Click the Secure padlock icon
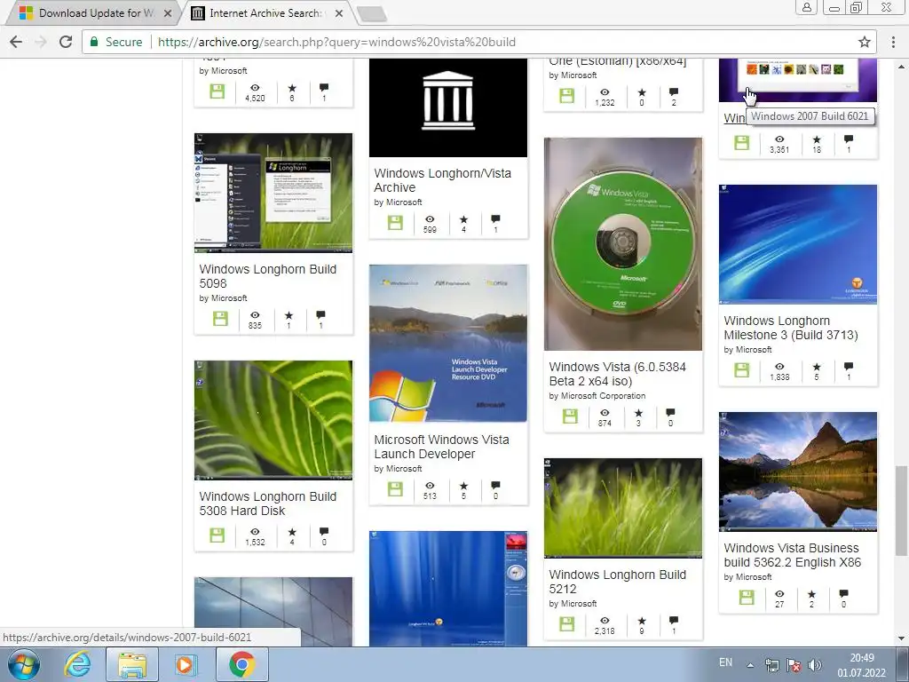 [x=94, y=42]
